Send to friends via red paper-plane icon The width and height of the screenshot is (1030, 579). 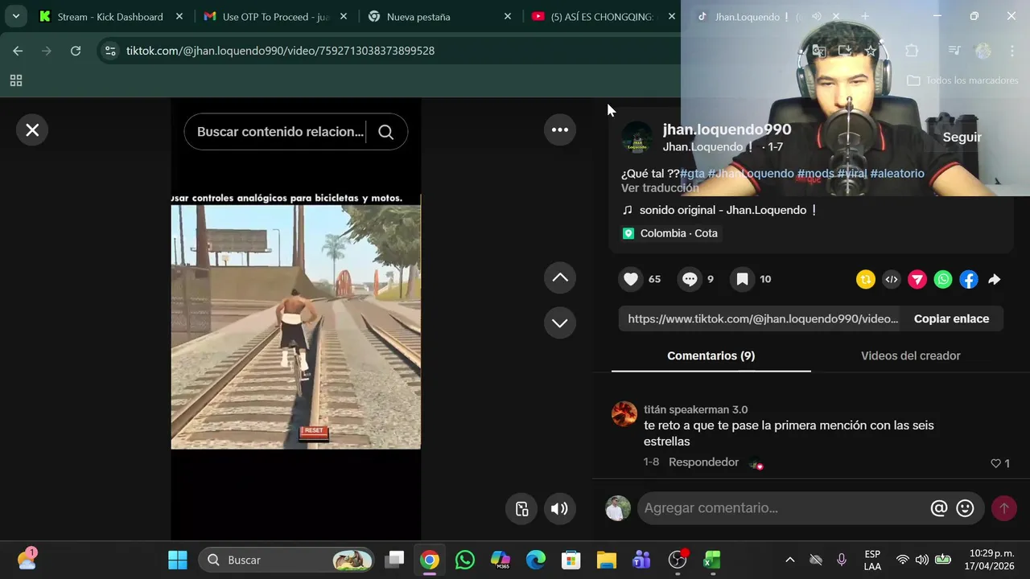coord(917,280)
